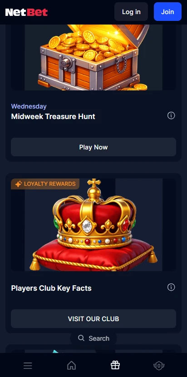Viewport: 187px width, 377px height.
Task: Click the NetBet logo
Action: [26, 12]
